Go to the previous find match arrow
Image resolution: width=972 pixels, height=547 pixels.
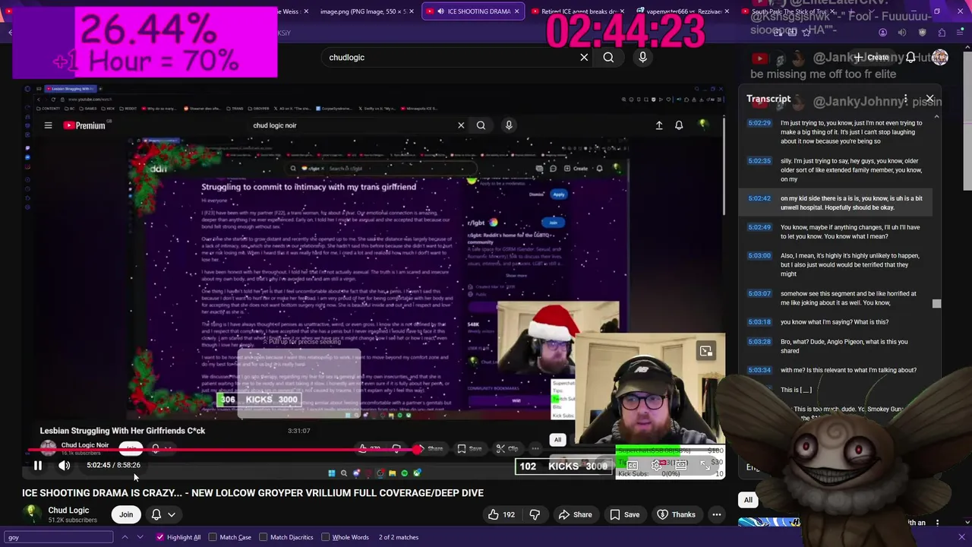(x=125, y=537)
